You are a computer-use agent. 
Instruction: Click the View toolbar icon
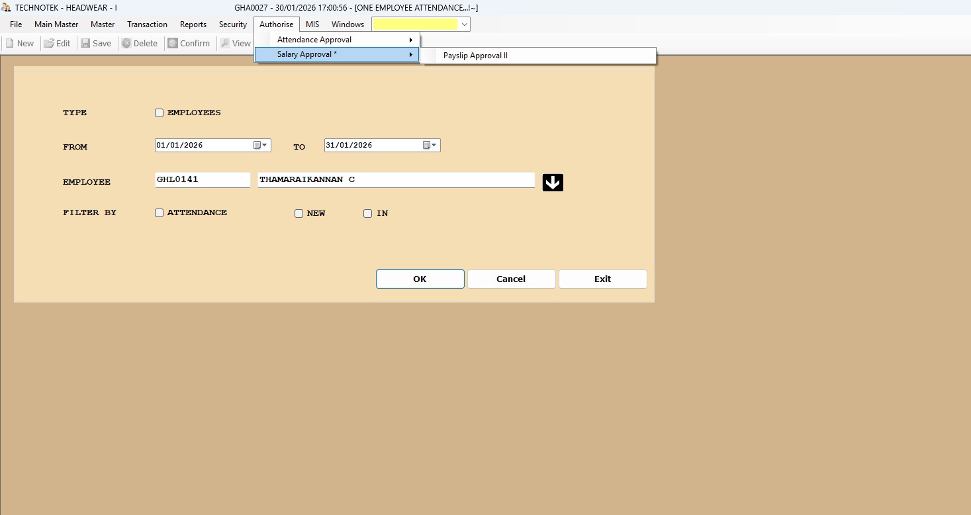225,44
